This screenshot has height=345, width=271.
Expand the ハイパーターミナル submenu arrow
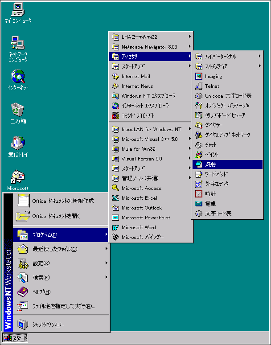tap(260, 56)
